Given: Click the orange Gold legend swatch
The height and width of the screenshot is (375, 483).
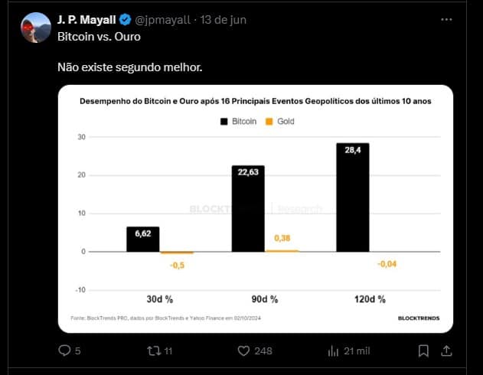Looking at the screenshot, I should 269,122.
